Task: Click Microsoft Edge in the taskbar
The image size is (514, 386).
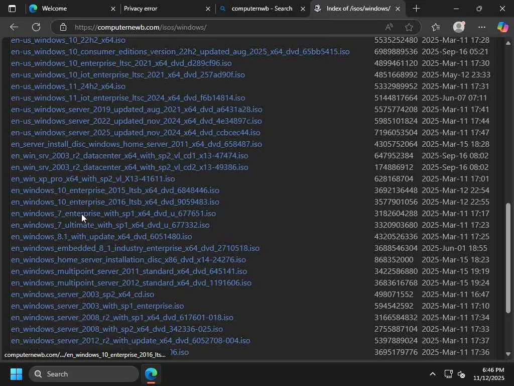Action: point(151,374)
